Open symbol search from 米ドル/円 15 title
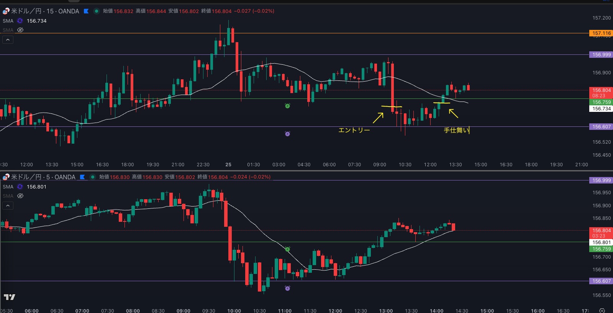Viewport: 613px width, 313px height. (45, 11)
